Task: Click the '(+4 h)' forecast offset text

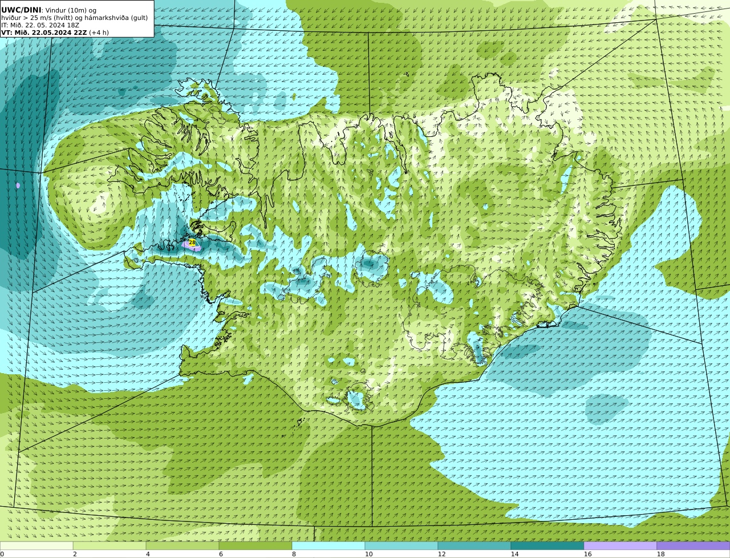Action: pyautogui.click(x=99, y=33)
